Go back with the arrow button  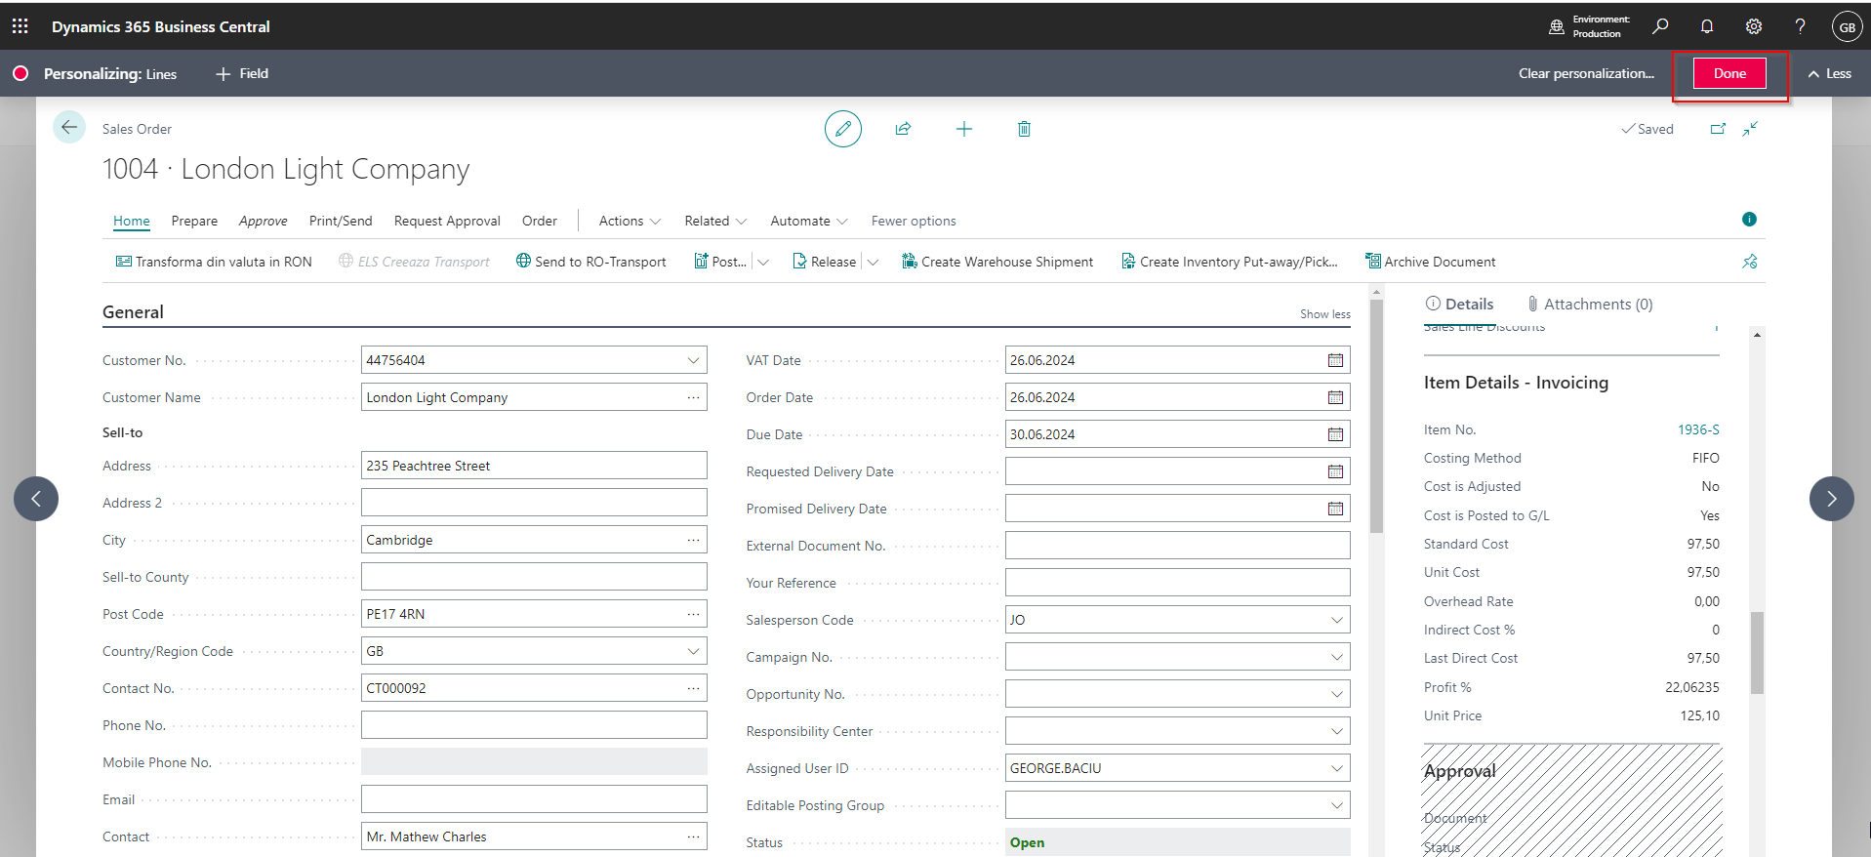69,127
